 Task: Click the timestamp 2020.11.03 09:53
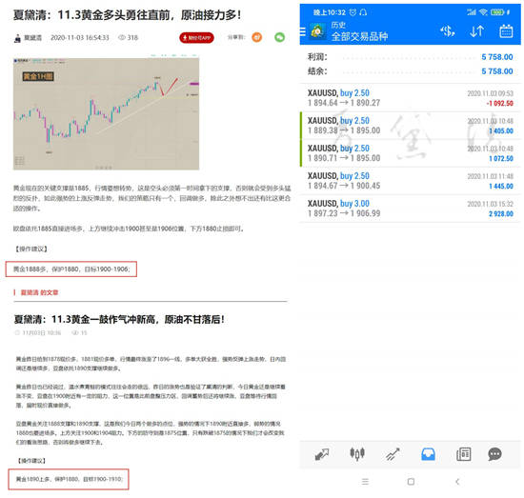coord(491,93)
